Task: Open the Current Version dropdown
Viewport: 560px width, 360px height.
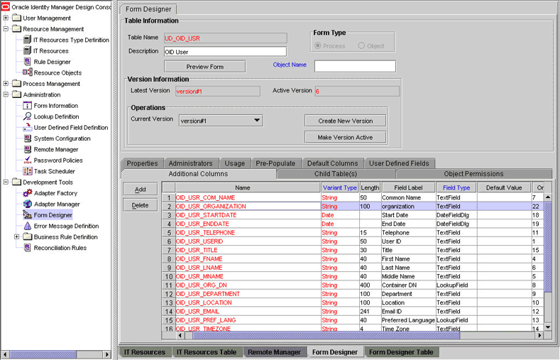Action: point(221,121)
